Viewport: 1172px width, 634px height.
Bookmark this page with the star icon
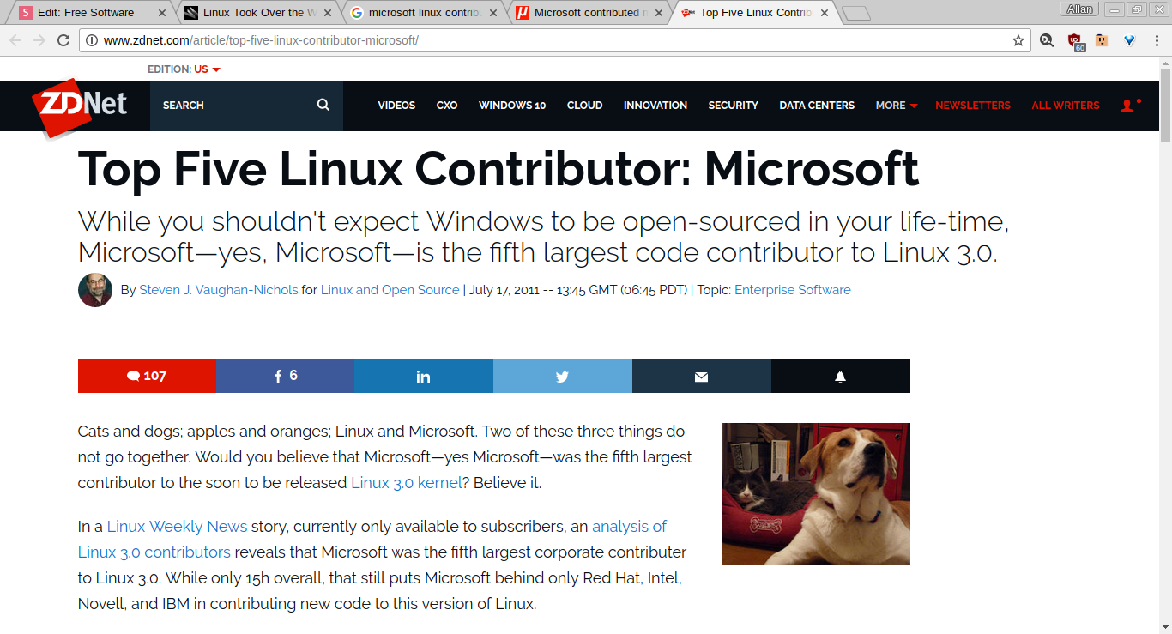coord(1018,40)
